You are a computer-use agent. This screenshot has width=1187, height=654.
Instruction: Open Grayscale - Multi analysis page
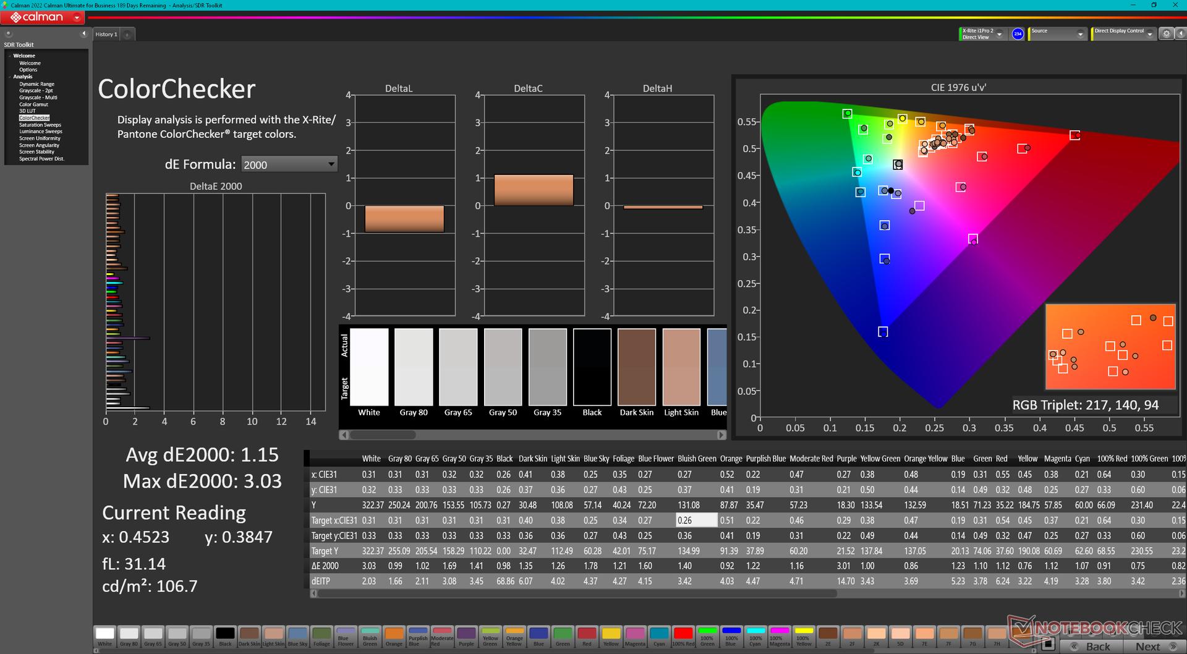[x=38, y=98]
